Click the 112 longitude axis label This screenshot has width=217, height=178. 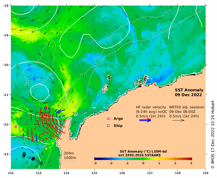point(11,173)
